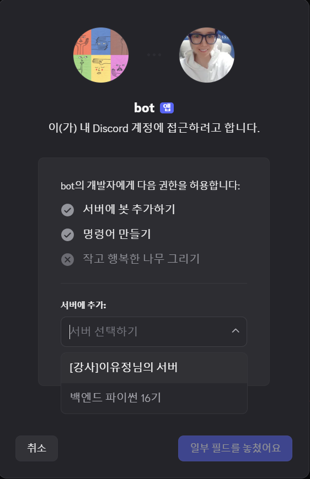Focus the 서버 선택하기 search field
This screenshot has width=310, height=479.
[x=154, y=332]
